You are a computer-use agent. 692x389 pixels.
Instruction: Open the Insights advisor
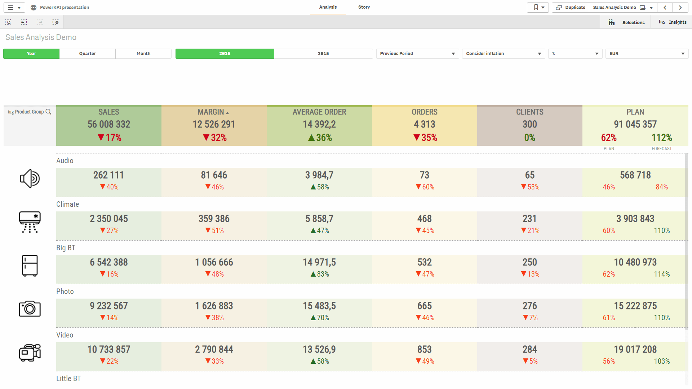click(x=673, y=22)
